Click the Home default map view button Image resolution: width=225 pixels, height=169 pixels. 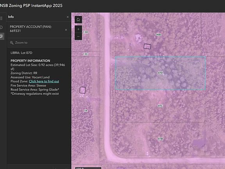tap(78, 20)
